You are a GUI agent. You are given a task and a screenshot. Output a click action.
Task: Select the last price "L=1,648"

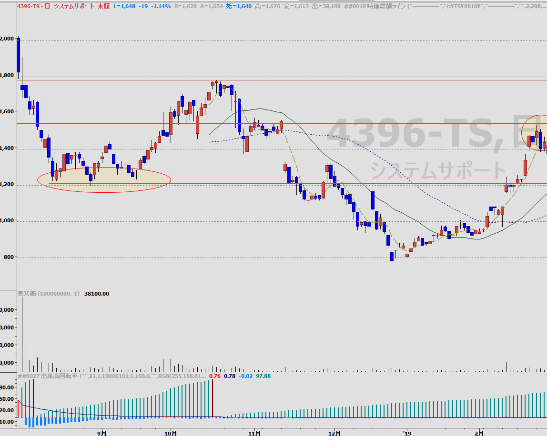[x=124, y=6]
